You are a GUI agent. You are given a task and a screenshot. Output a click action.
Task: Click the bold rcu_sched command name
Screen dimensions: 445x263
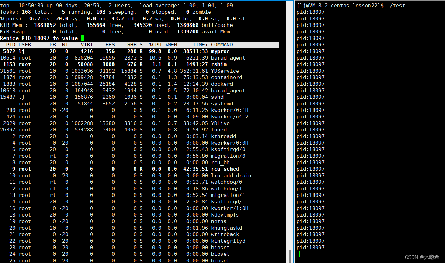(x=225, y=169)
